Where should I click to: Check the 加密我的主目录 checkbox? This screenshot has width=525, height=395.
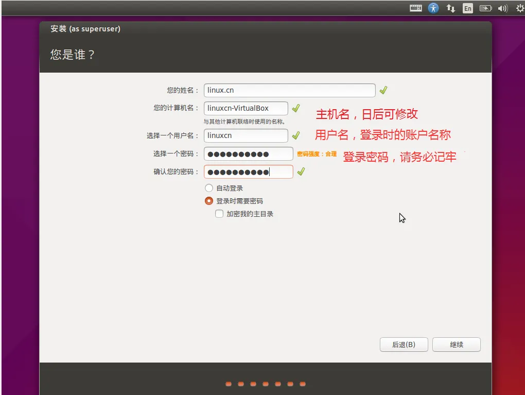[219, 213]
